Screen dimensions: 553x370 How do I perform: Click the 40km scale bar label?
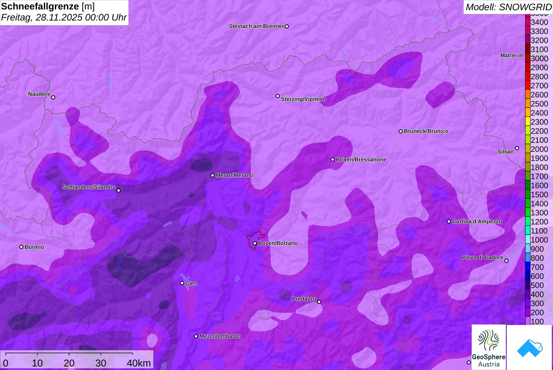pos(139,363)
